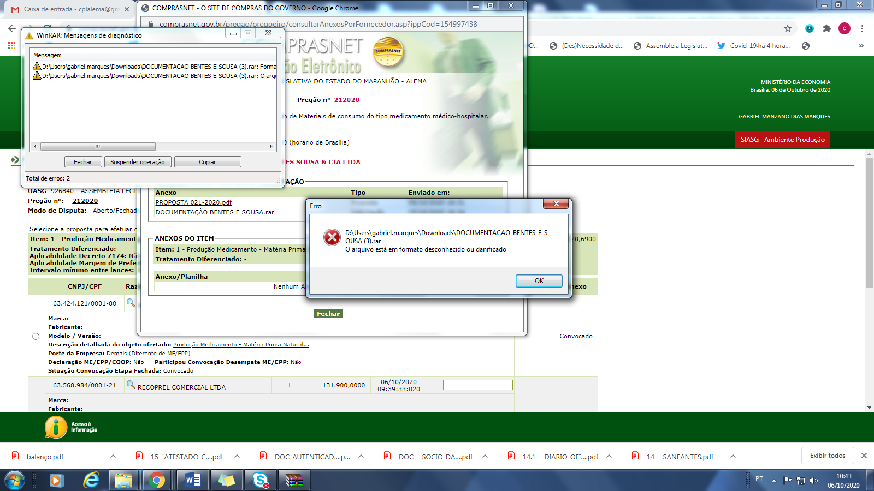The width and height of the screenshot is (874, 491).
Task: Open Assembleia Legislat... bookmark
Action: coord(671,46)
